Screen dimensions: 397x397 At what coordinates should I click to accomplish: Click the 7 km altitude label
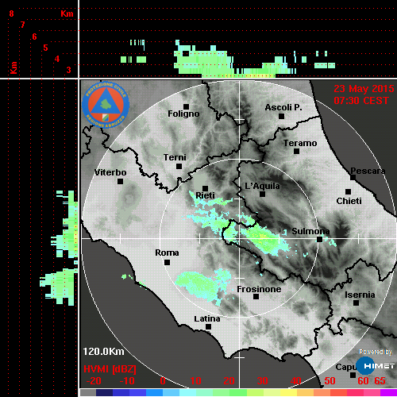pos(23,25)
